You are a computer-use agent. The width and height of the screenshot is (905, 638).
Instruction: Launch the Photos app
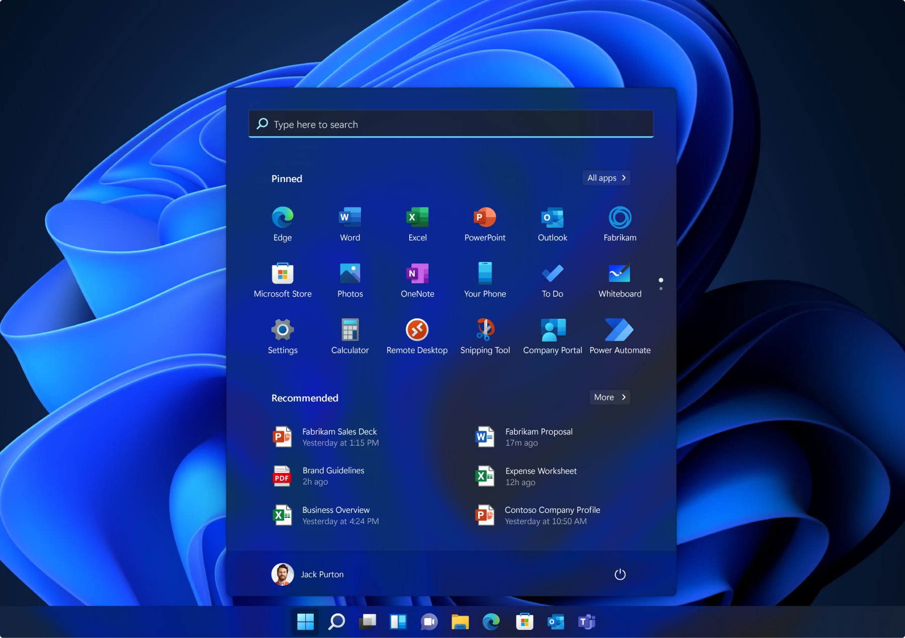coord(350,281)
